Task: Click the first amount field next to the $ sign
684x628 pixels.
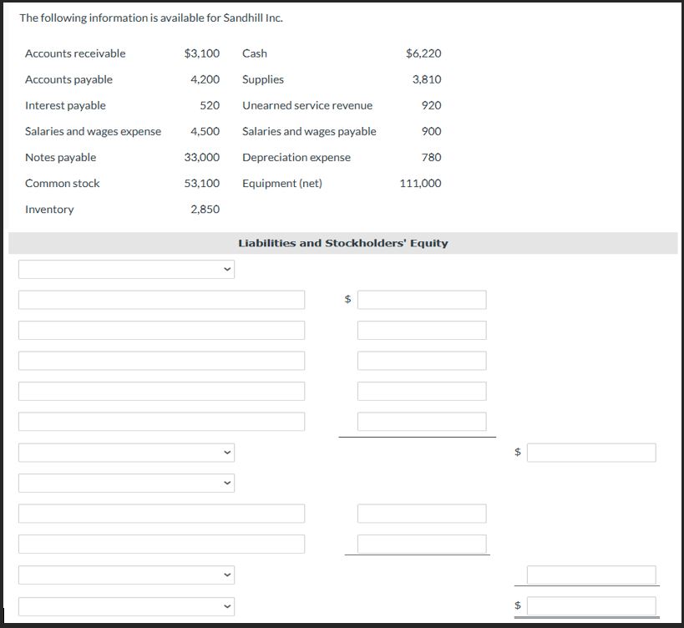Action: 422,300
